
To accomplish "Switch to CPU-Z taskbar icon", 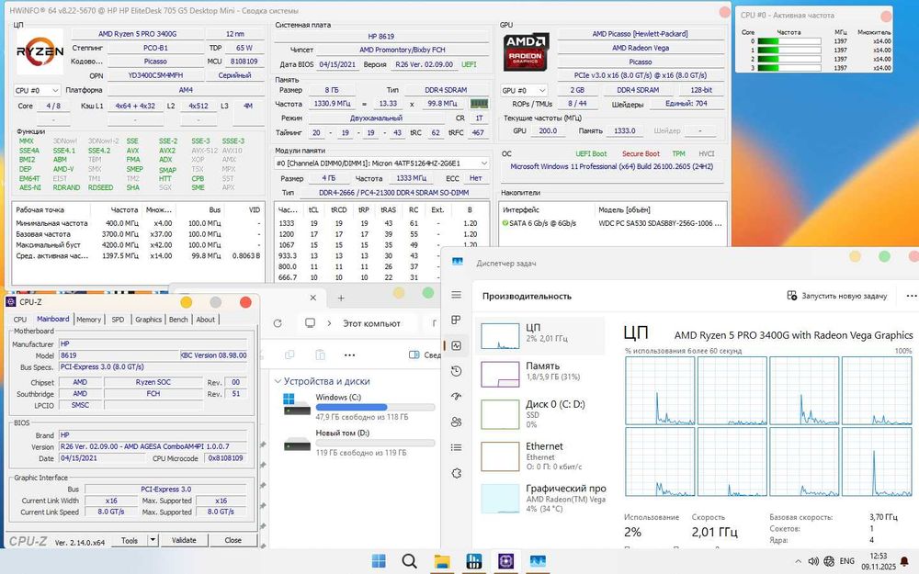I will click(505, 561).
